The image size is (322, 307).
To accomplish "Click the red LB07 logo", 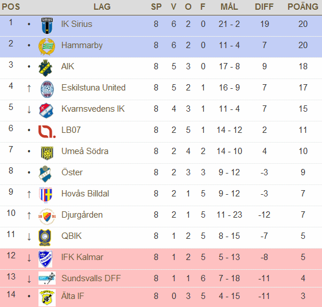I will point(47,132).
